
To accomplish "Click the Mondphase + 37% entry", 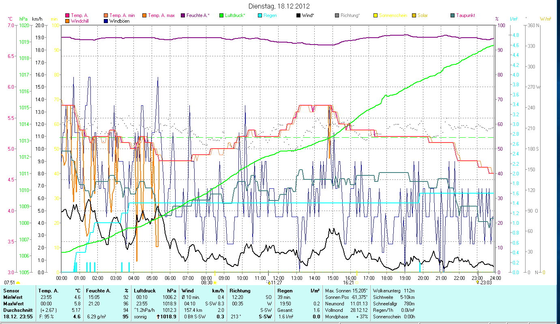I will tap(346, 317).
